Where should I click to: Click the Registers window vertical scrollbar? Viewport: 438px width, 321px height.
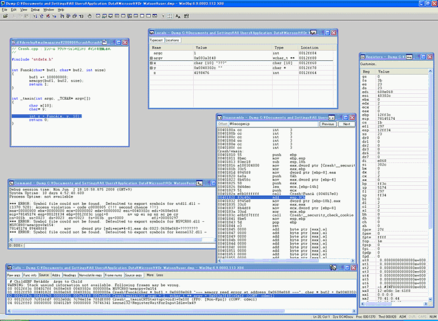click(x=430, y=185)
